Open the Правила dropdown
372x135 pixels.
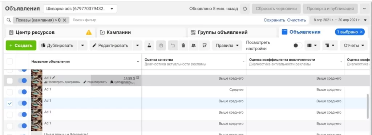click(x=227, y=45)
